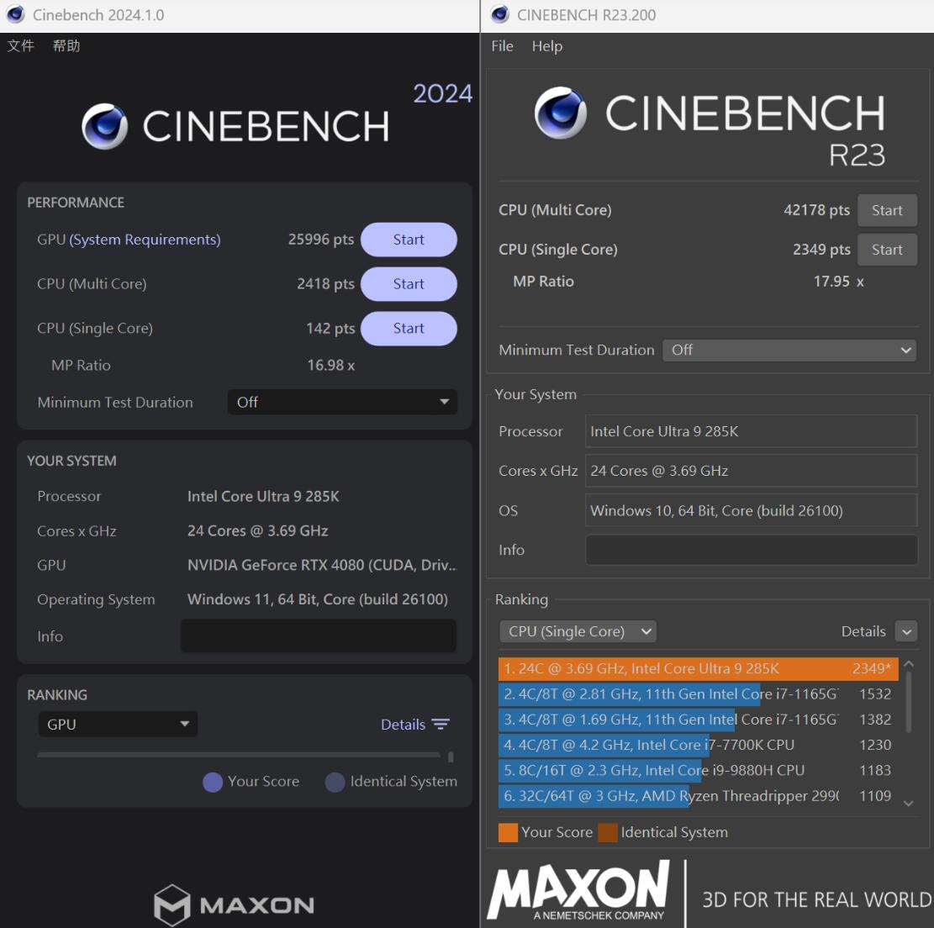Click the large Cinebench orb logo in 2024 window
This screenshot has height=928, width=934.
click(103, 126)
